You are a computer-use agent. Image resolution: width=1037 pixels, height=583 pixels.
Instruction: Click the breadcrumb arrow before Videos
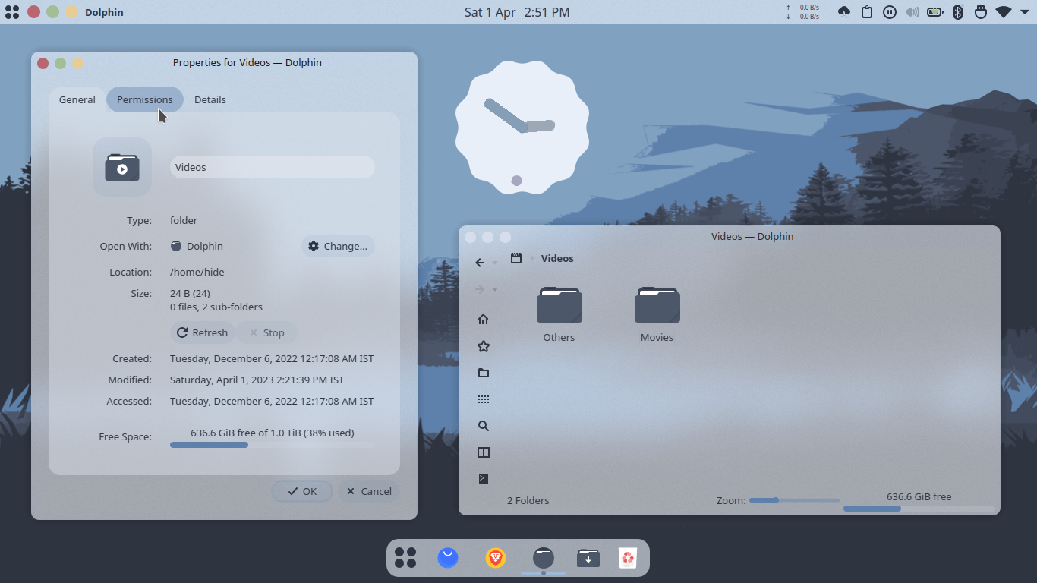tap(532, 259)
